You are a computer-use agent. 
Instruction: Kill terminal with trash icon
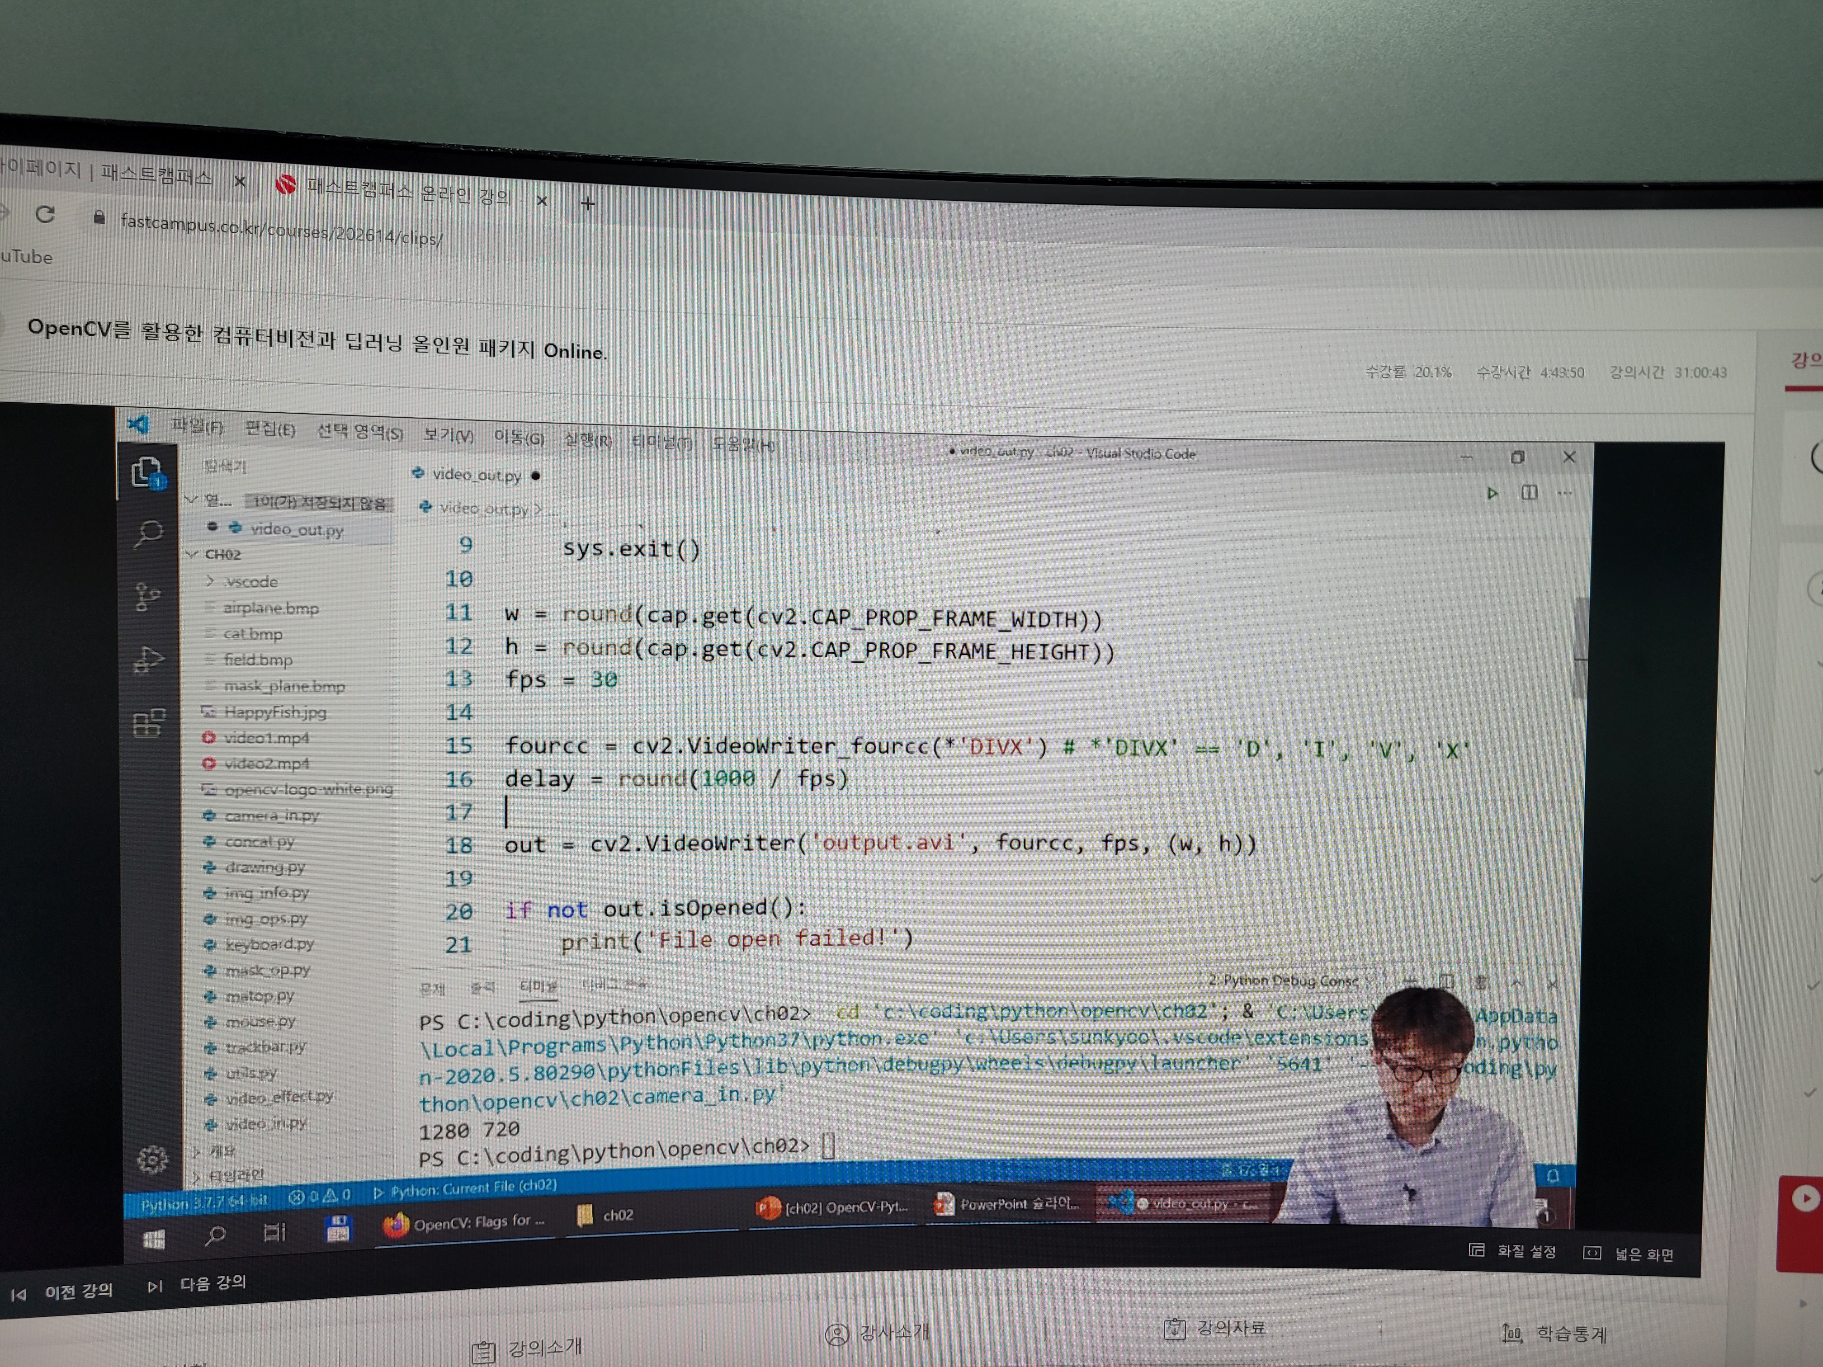[x=1480, y=981]
